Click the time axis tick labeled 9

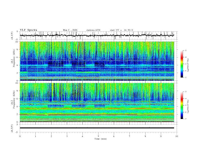tap(161, 136)
